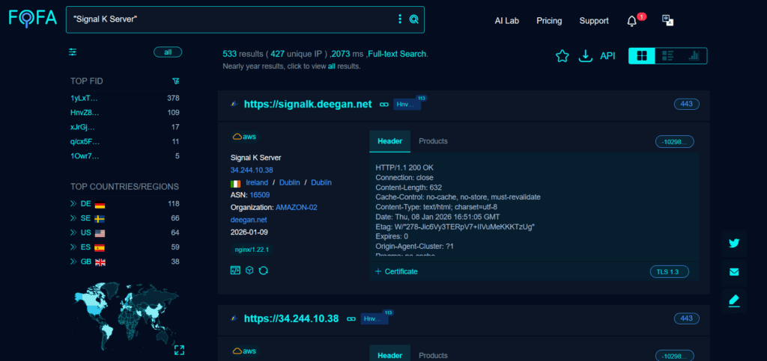Viewport: 767px width, 361px height.
Task: Open AI Lab menu
Action: (x=507, y=21)
